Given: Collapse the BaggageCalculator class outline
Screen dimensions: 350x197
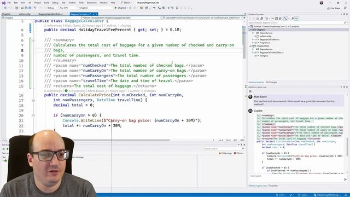Looking at the screenshot, I should (33, 21).
